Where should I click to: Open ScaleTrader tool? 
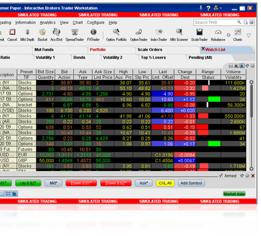tap(199, 35)
